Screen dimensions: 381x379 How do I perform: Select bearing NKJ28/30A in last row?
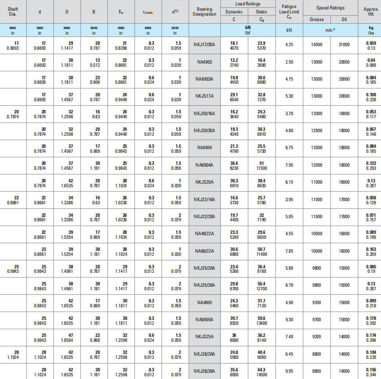click(204, 371)
